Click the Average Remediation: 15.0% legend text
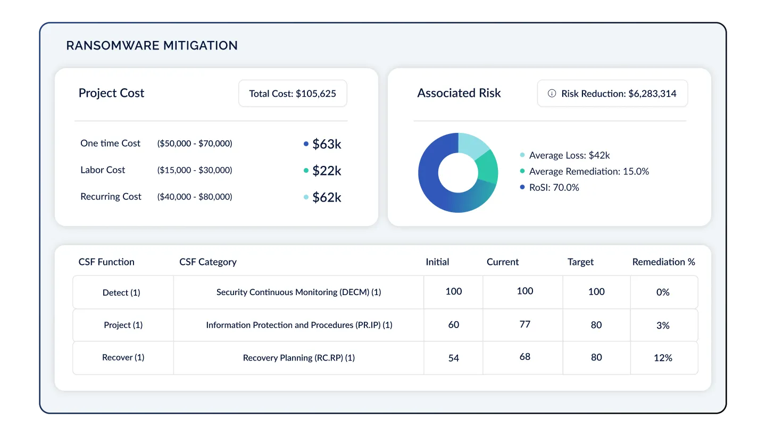 tap(589, 171)
